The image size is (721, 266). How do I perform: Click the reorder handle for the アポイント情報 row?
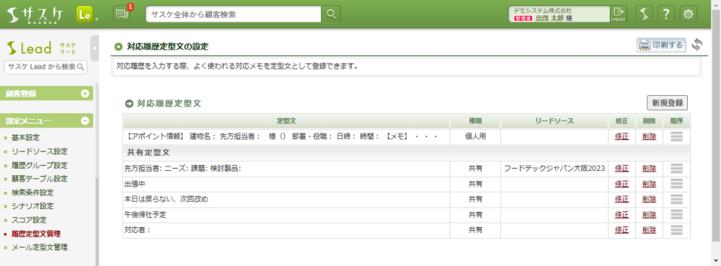pyautogui.click(x=676, y=136)
